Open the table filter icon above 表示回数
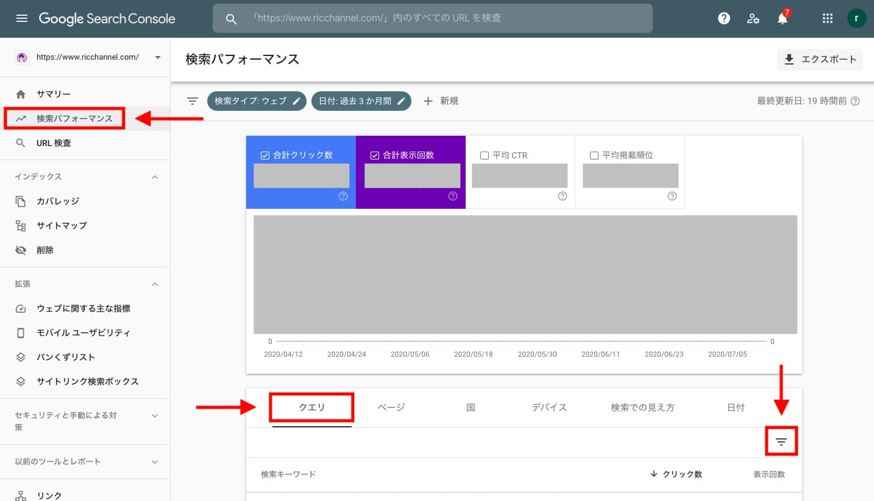The width and height of the screenshot is (874, 501). click(781, 441)
